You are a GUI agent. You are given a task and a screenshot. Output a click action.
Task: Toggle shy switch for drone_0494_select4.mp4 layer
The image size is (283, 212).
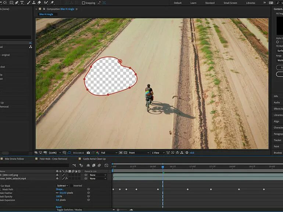[57, 179]
